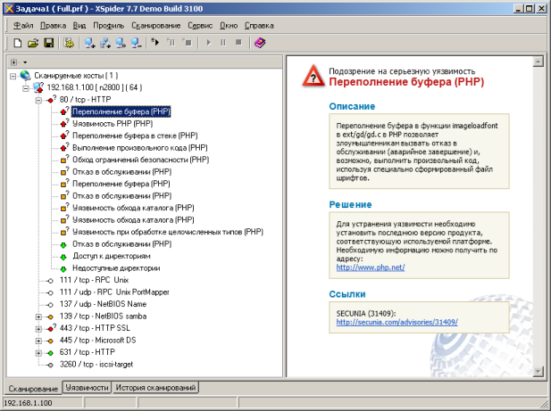The image size is (551, 411).
Task: Click the third host computer toolbar icon
Action: (121, 43)
